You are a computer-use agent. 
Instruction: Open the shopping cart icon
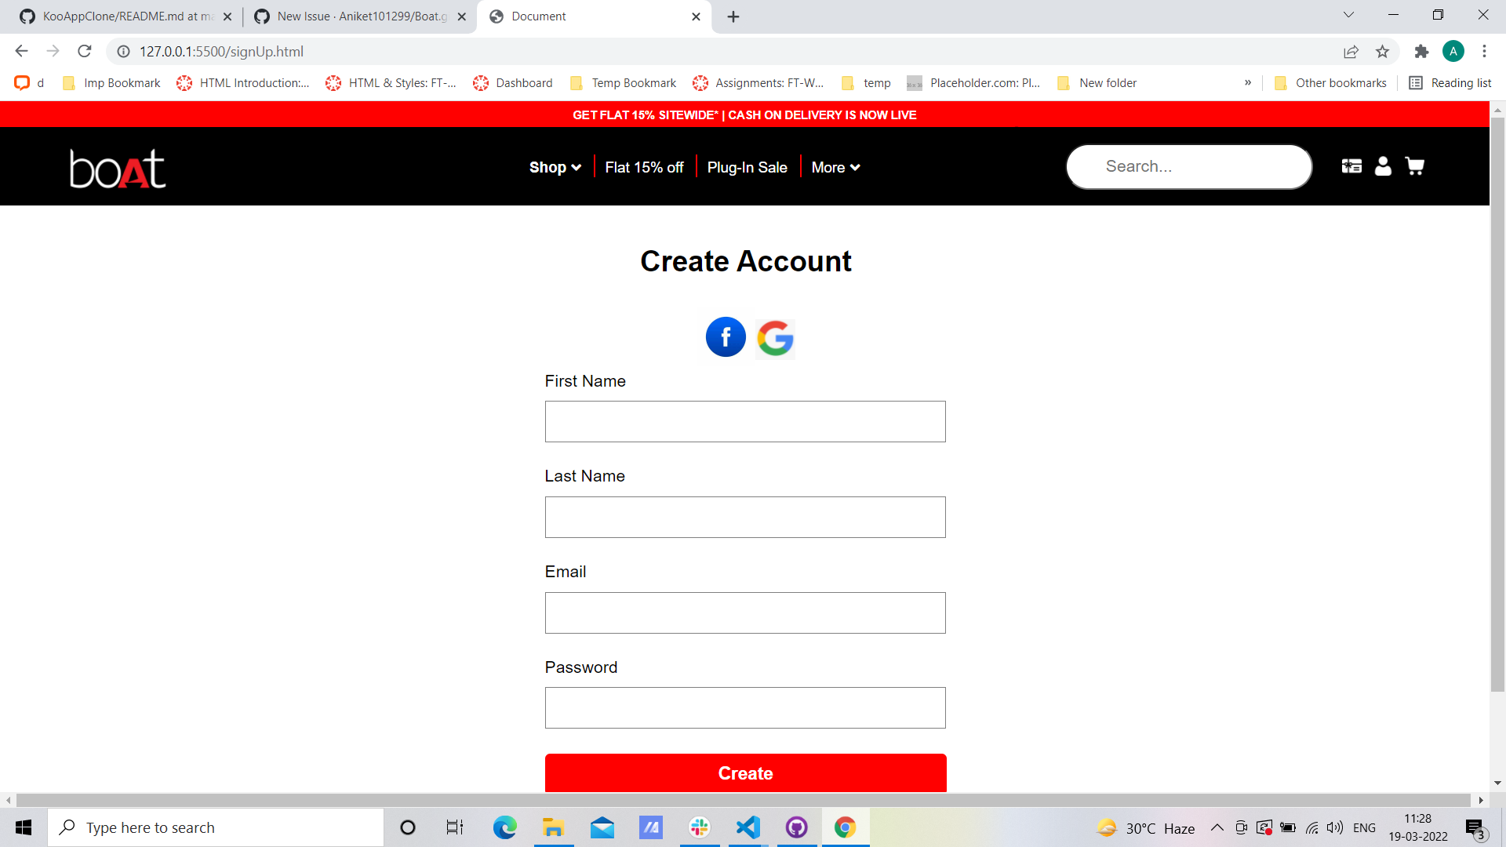pyautogui.click(x=1415, y=166)
